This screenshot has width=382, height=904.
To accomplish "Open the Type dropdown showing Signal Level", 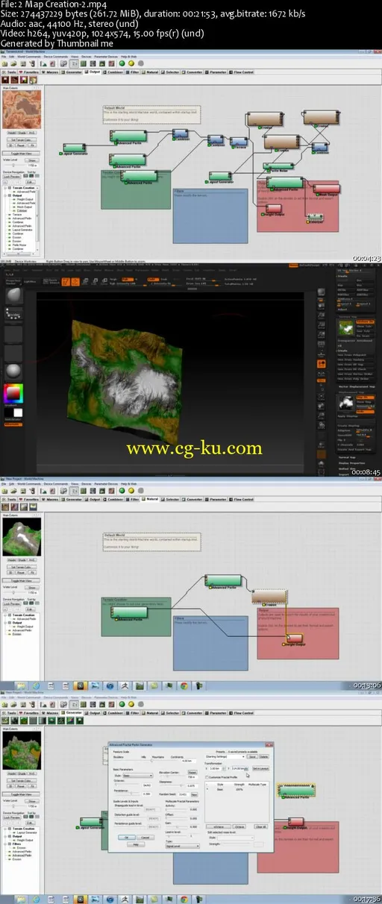I will [x=184, y=846].
